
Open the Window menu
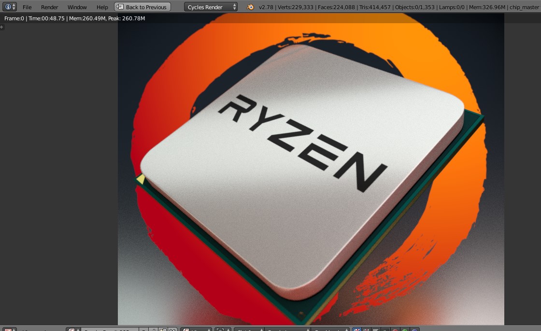pyautogui.click(x=77, y=7)
